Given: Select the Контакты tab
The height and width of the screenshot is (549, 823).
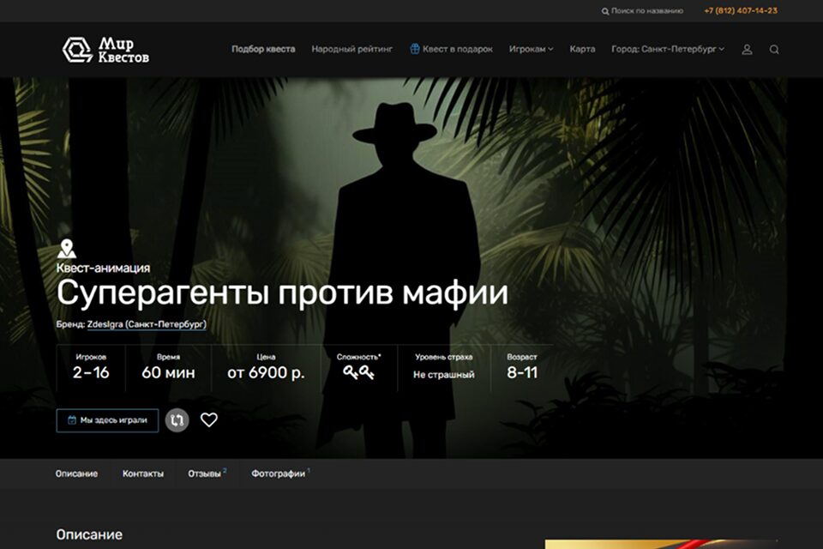Looking at the screenshot, I should click(x=142, y=474).
